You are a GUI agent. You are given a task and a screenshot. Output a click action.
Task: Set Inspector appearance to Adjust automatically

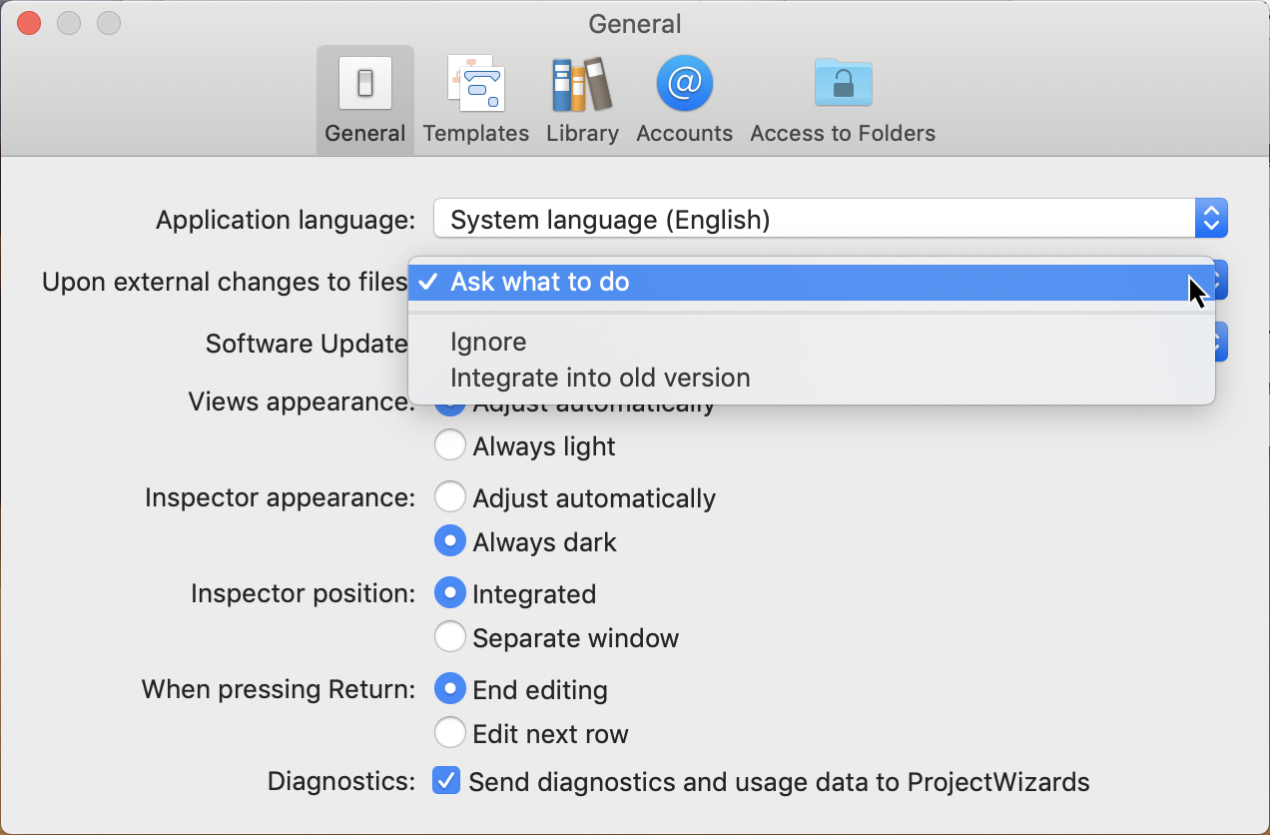tap(450, 496)
